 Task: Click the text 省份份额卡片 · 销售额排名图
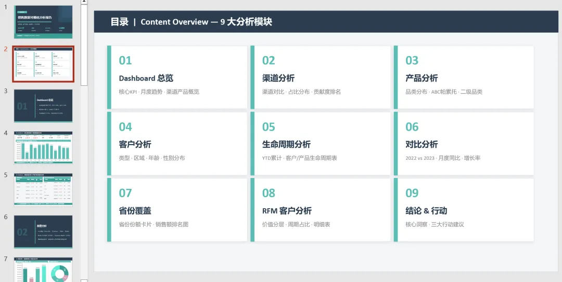[x=154, y=225]
